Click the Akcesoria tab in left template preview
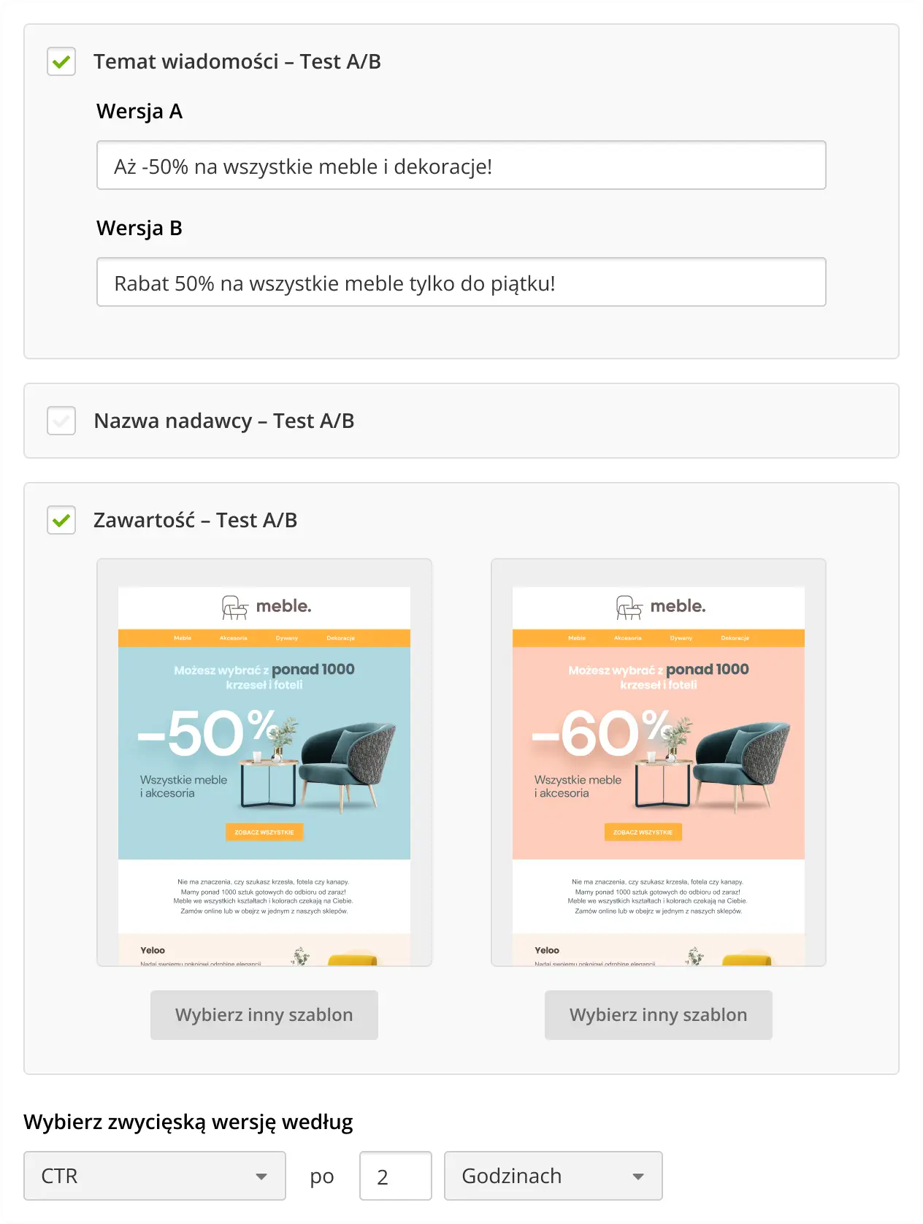923x1224 pixels. point(234,638)
